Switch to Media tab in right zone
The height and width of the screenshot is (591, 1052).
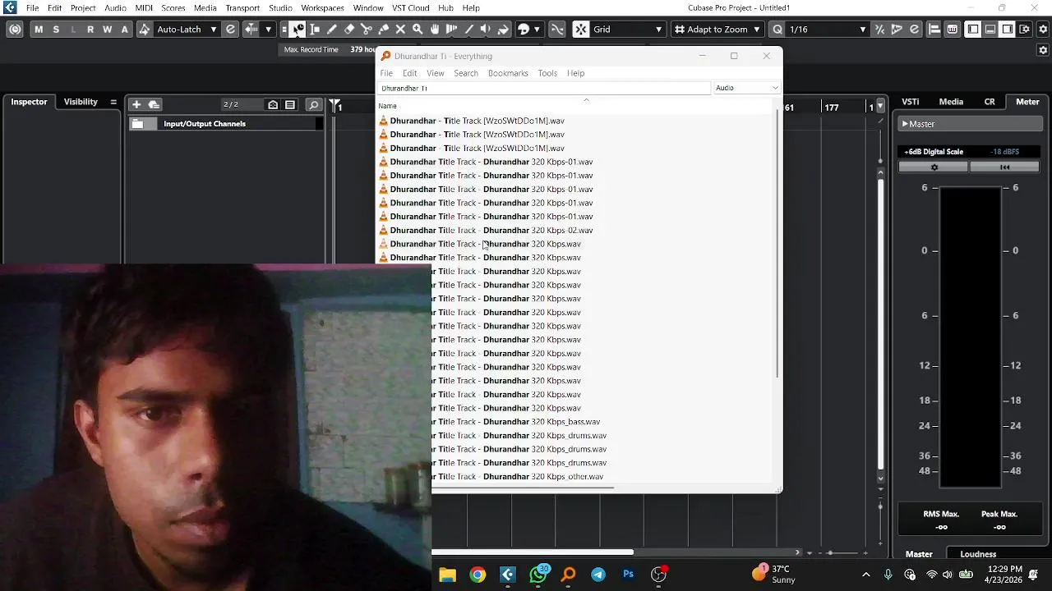click(x=951, y=102)
